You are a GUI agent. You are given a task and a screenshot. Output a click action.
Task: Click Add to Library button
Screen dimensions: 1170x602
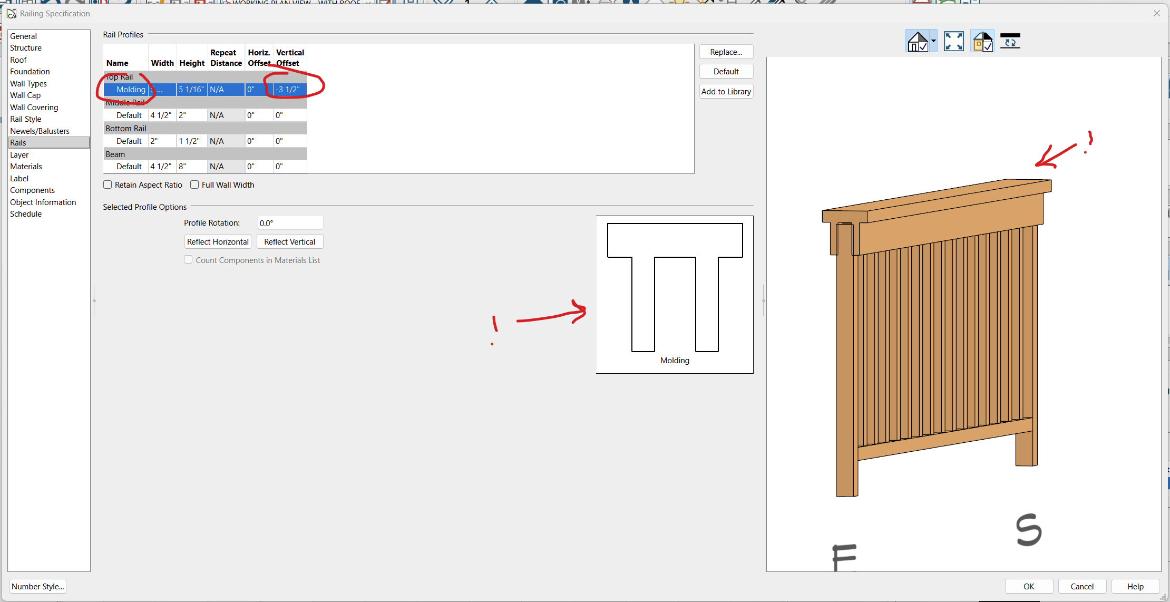tap(726, 92)
